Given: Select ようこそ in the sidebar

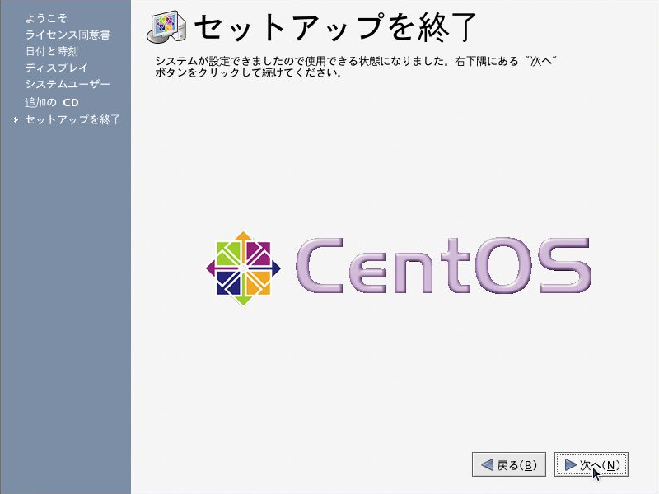Looking at the screenshot, I should tap(46, 18).
